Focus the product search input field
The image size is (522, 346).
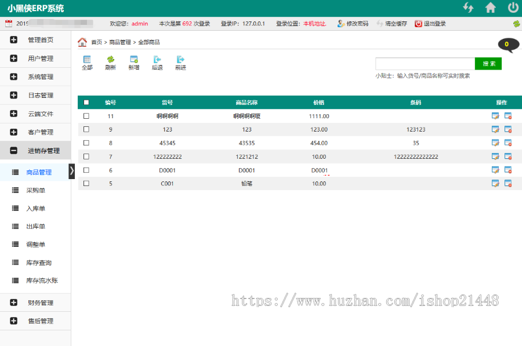pos(425,64)
